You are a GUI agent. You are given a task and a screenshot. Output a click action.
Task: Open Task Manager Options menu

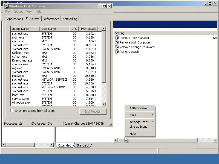coord(18,11)
